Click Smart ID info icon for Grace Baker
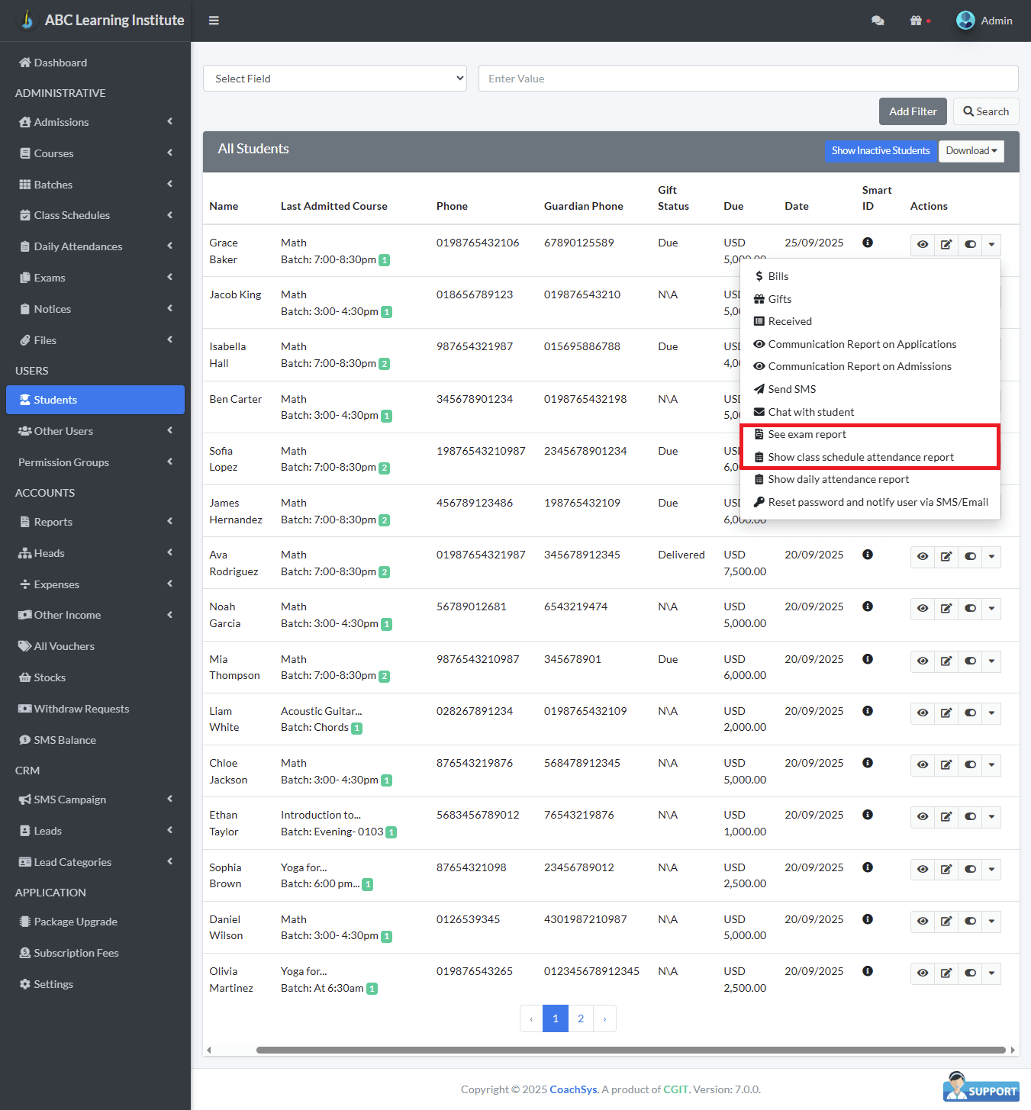The height and width of the screenshot is (1110, 1031). (x=867, y=243)
